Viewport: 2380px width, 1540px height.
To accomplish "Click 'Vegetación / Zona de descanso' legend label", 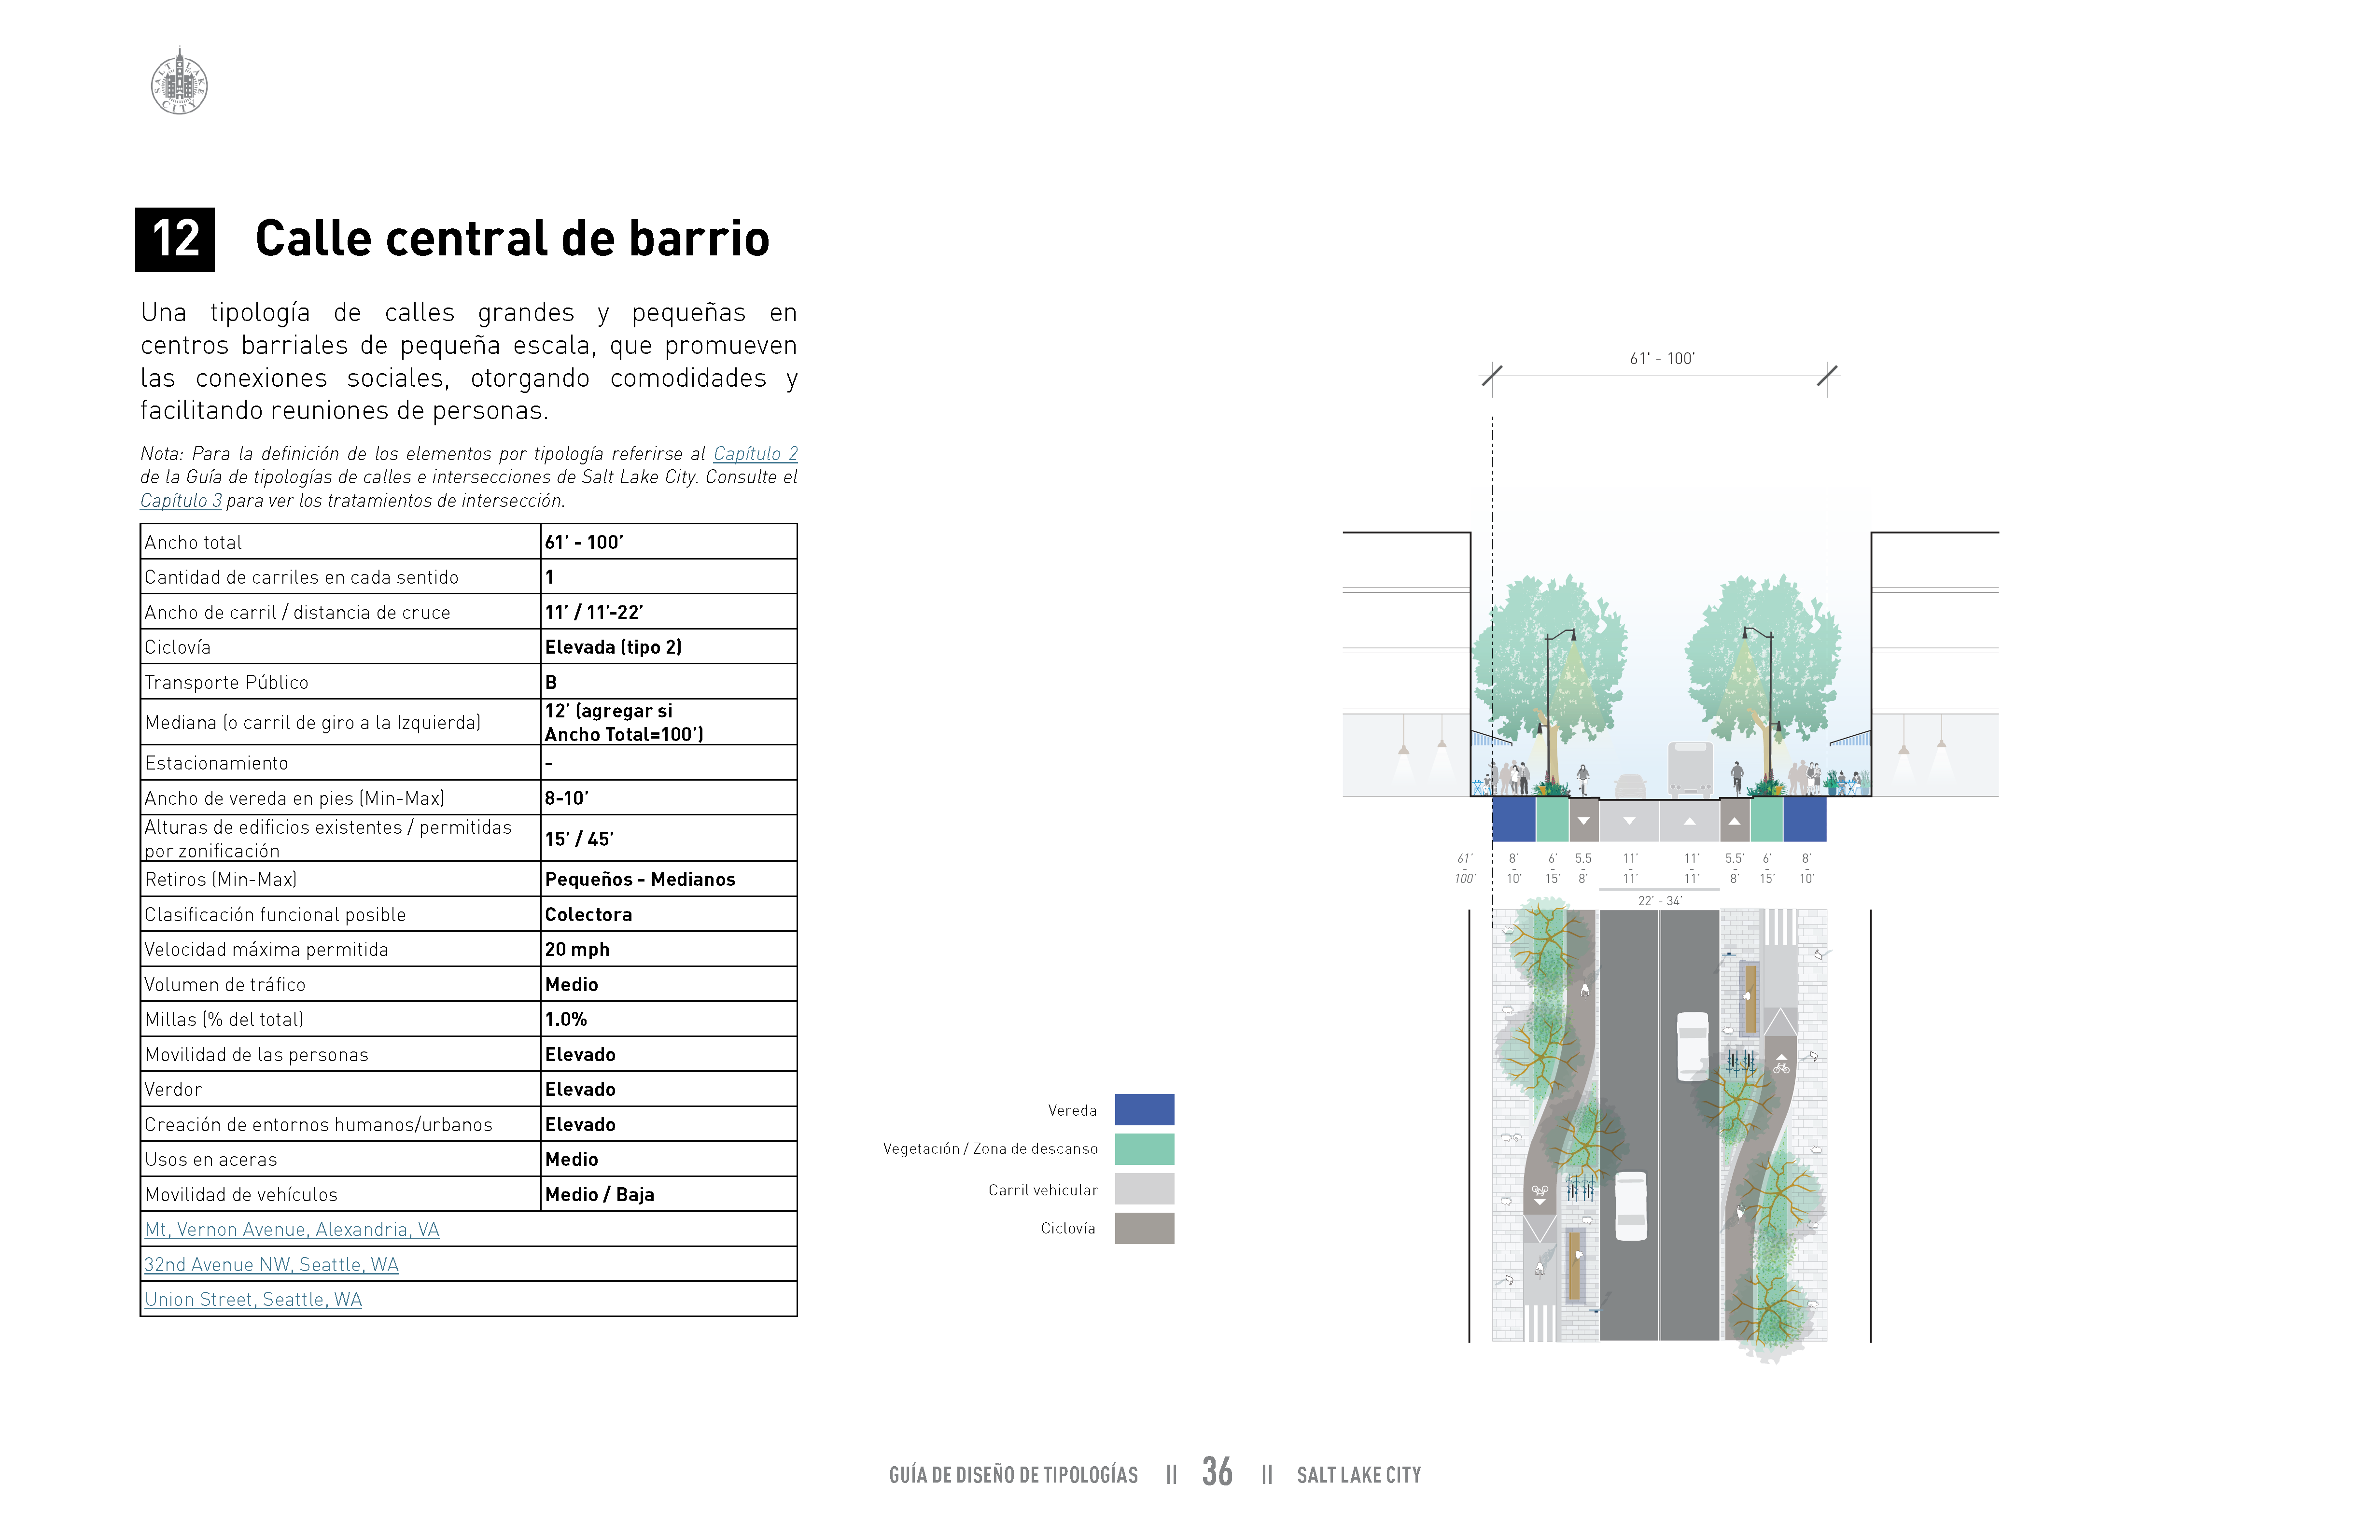I will pos(990,1149).
